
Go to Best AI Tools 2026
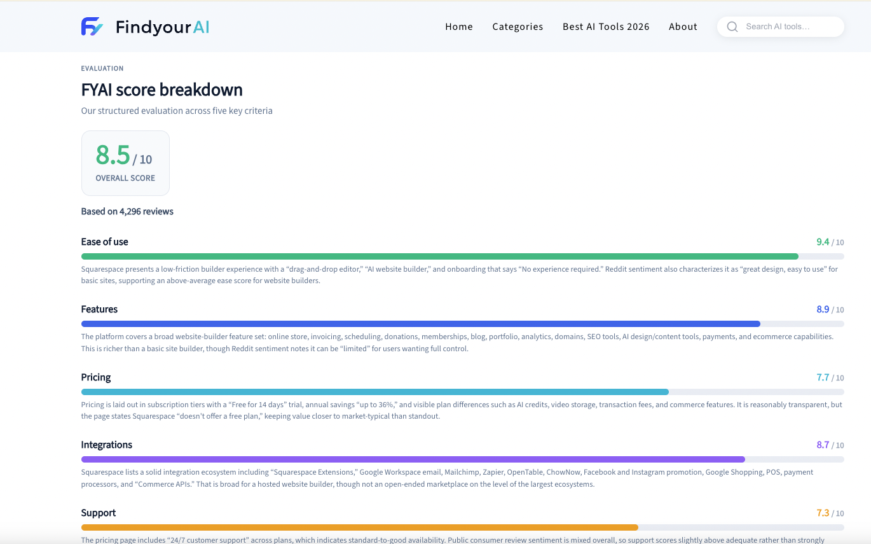[606, 27]
